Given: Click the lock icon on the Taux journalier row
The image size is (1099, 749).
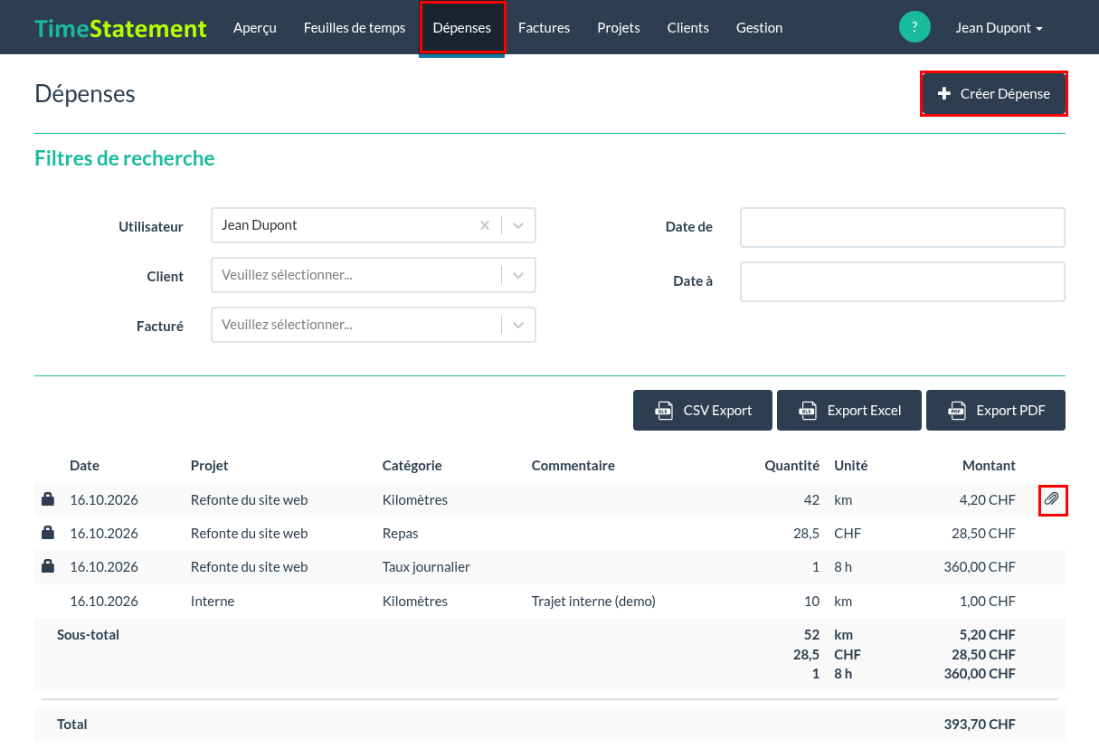Looking at the screenshot, I should (x=48, y=567).
